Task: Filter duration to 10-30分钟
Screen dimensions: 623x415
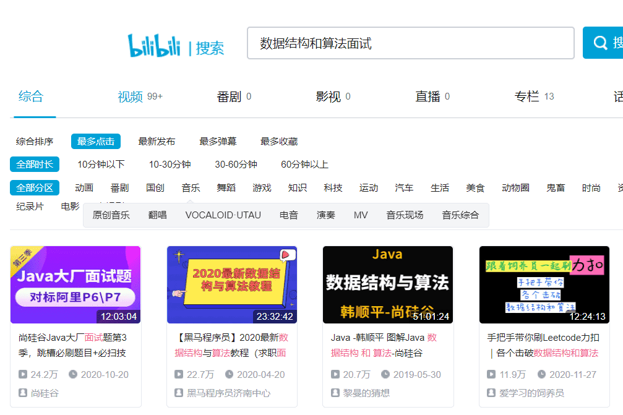Action: 170,165
